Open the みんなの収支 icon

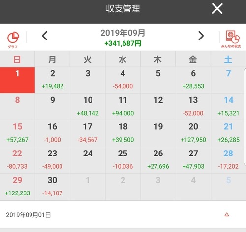(x=231, y=39)
